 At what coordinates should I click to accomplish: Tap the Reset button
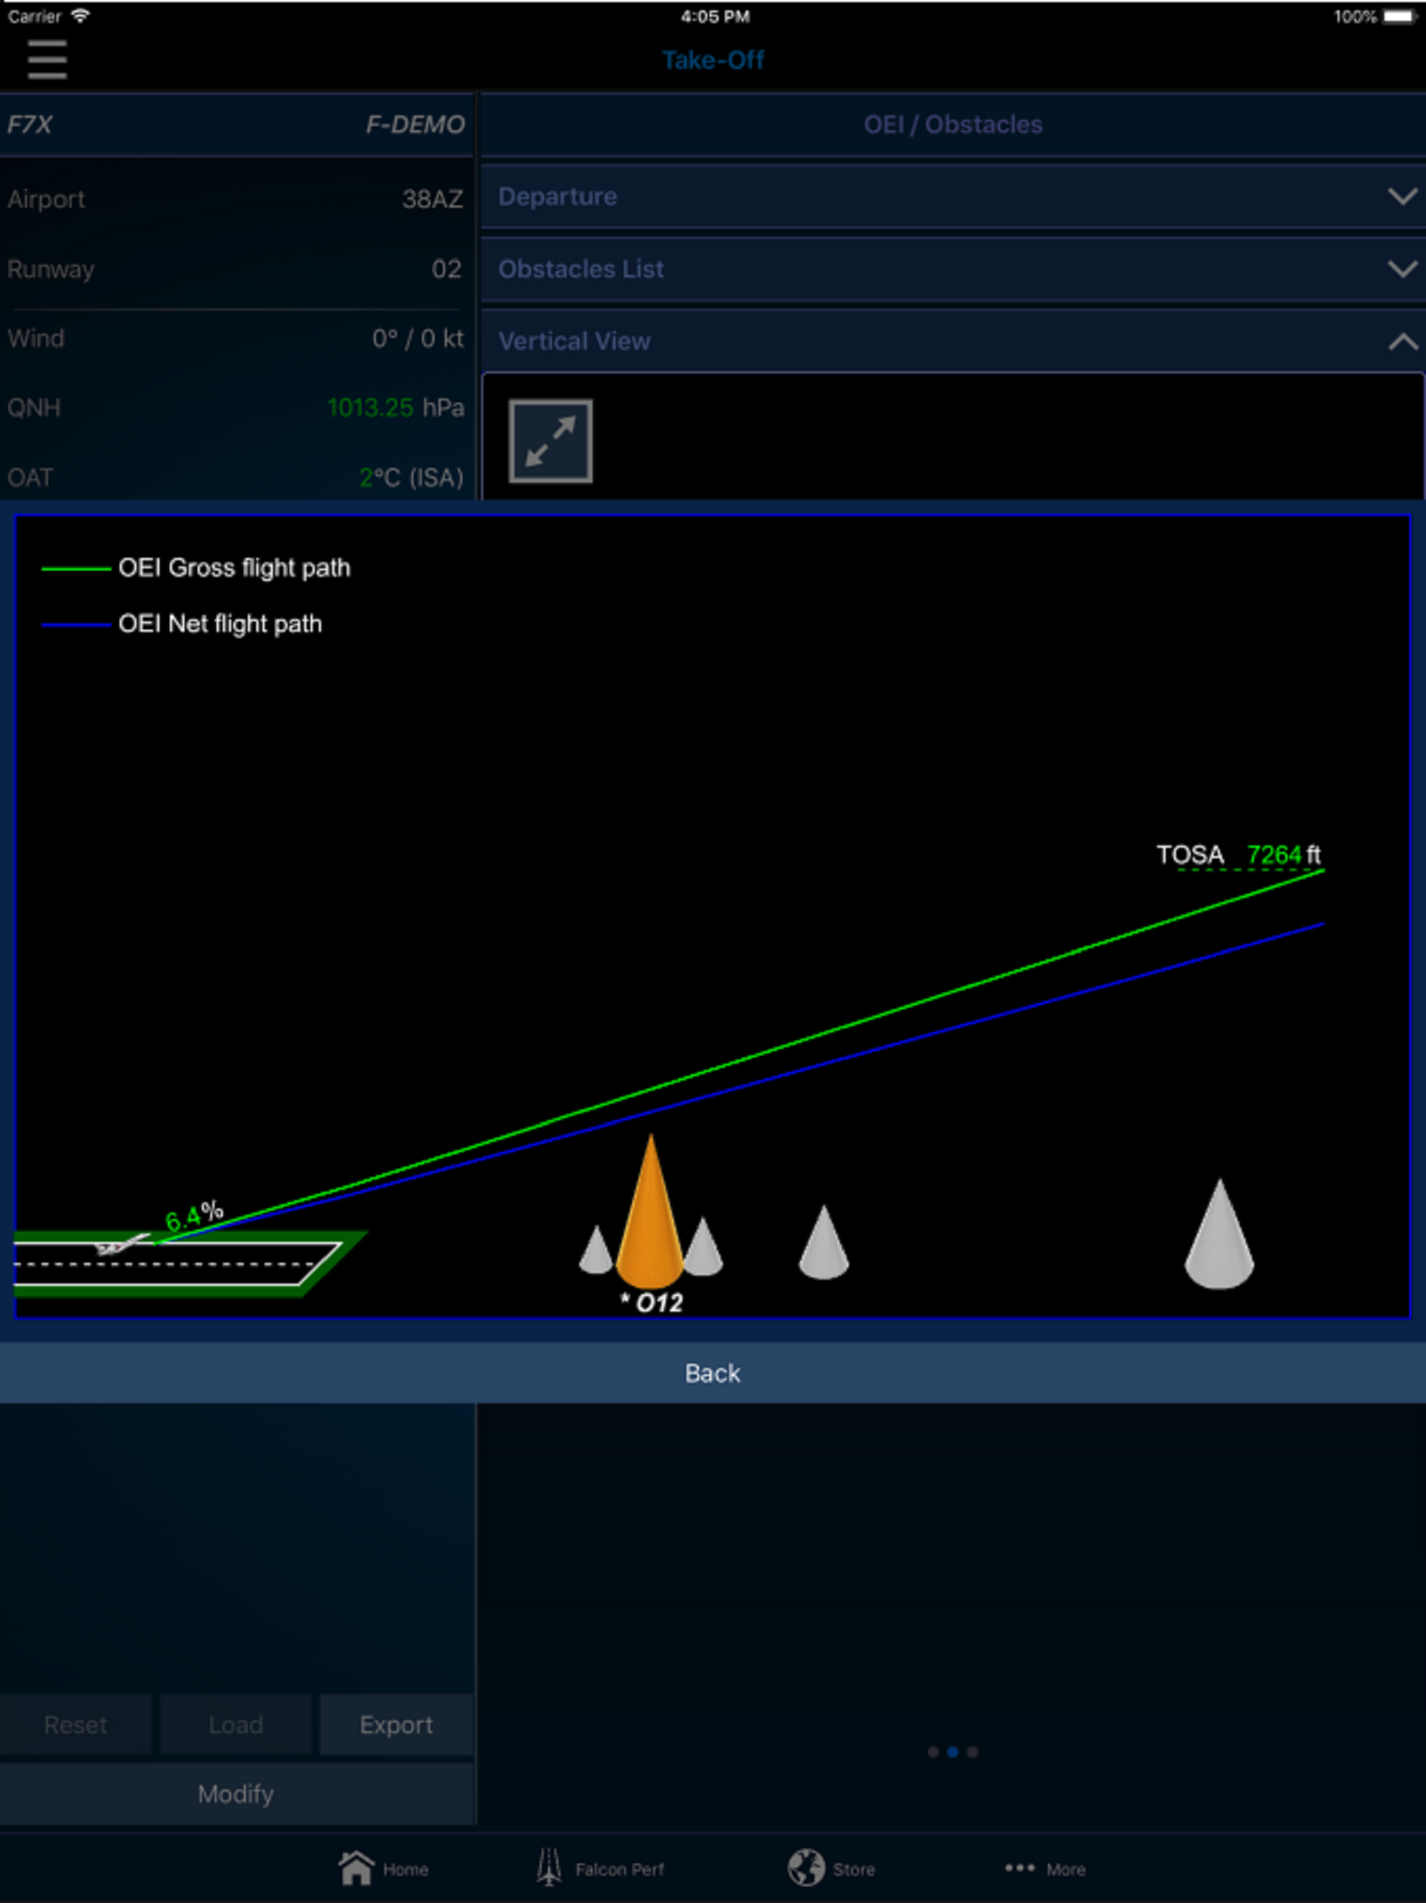point(76,1725)
